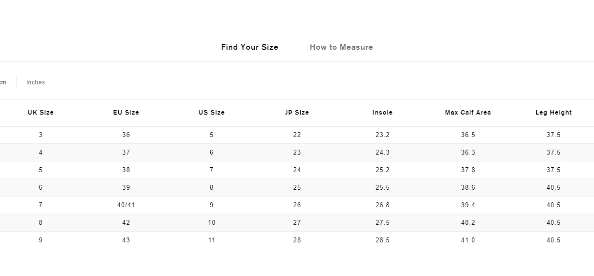Select the insole value 23.2 cell
594x276 pixels.
(x=382, y=135)
